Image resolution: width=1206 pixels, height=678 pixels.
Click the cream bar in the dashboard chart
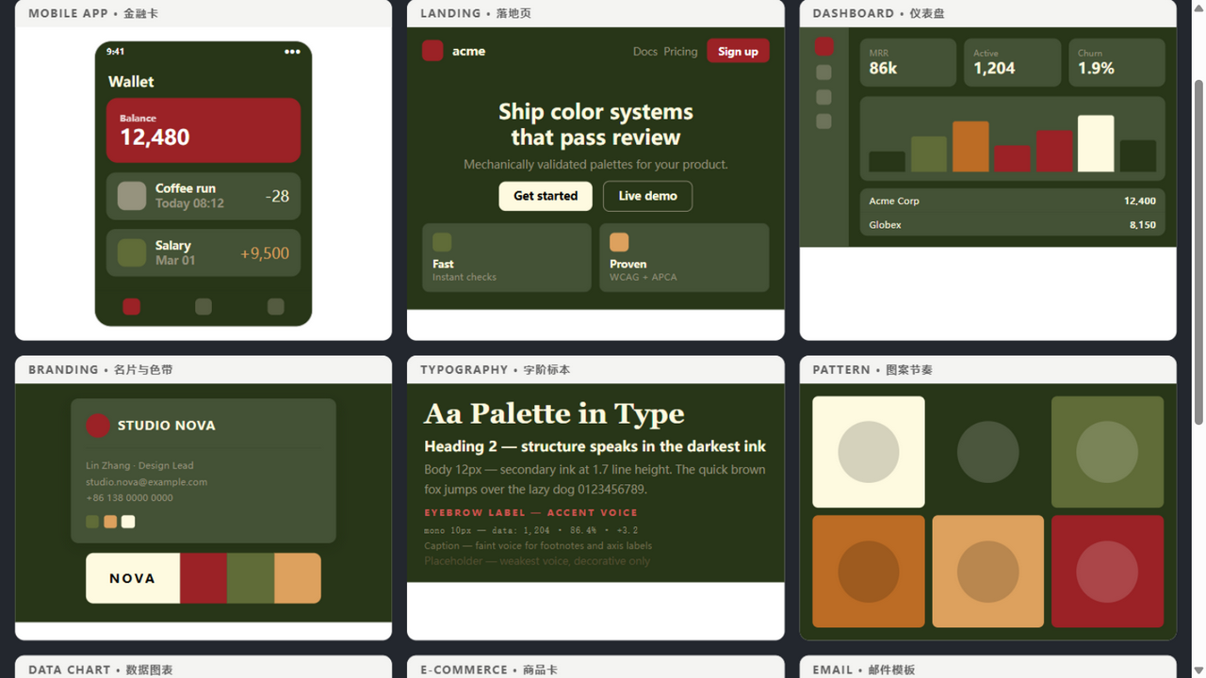click(x=1096, y=143)
